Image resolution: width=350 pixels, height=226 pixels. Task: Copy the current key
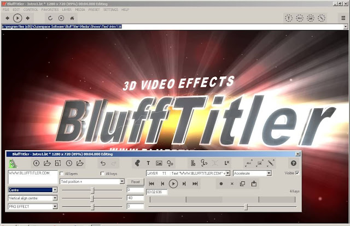click(242, 183)
